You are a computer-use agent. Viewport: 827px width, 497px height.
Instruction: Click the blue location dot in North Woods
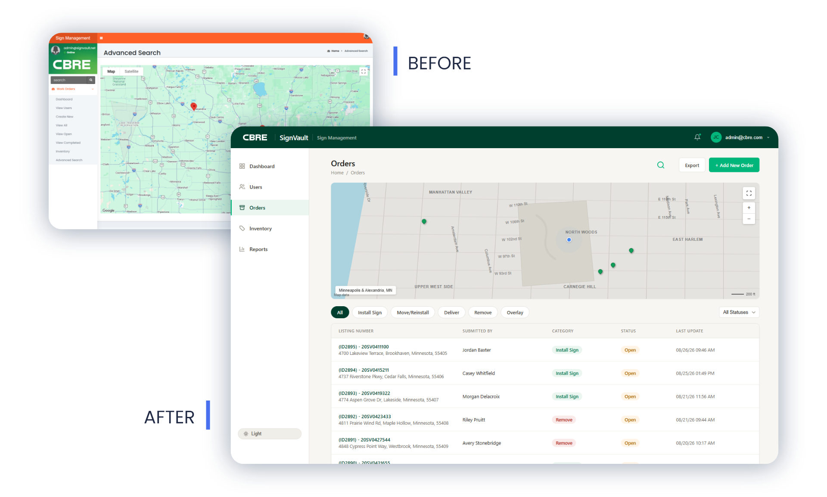569,240
